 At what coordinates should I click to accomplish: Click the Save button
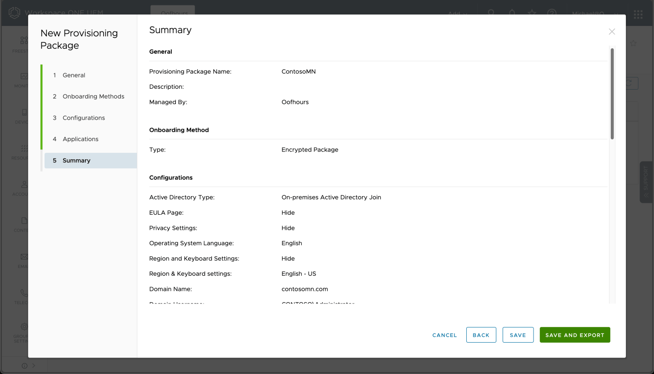(x=518, y=335)
